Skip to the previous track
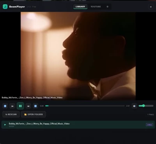This screenshot has height=144, width=156. click(x=12, y=106)
